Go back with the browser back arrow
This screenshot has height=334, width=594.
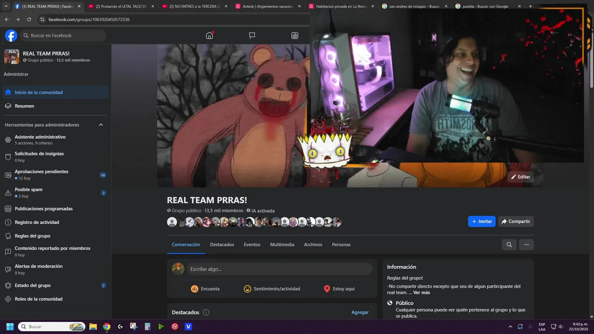6,19
